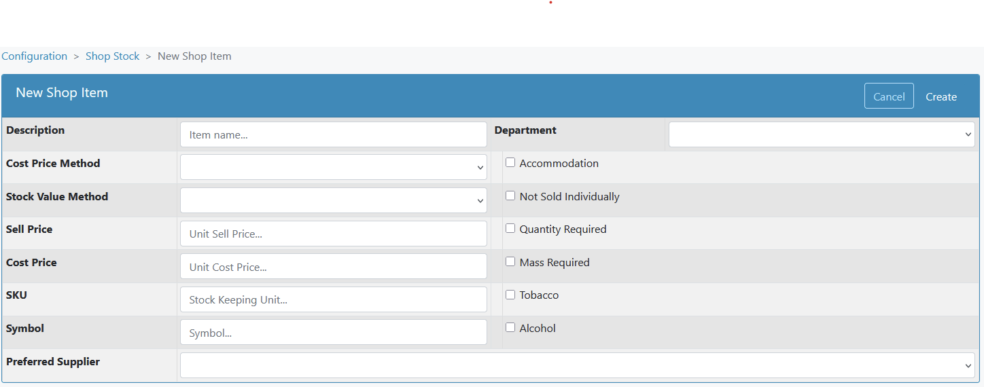The height and width of the screenshot is (387, 984).
Task: Click into the Unit Cost Price field
Action: [334, 266]
